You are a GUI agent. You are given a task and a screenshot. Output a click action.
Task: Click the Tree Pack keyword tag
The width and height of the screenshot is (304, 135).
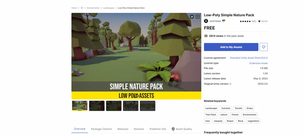pyautogui.click(x=211, y=115)
